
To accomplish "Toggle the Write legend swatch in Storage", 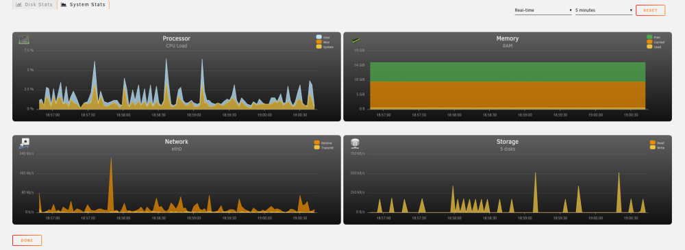I will tap(653, 148).
